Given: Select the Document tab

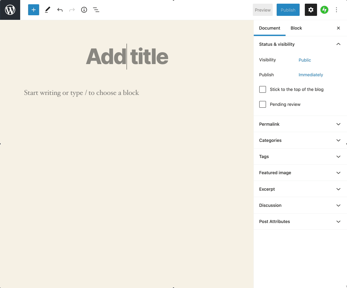Looking at the screenshot, I should [269, 28].
